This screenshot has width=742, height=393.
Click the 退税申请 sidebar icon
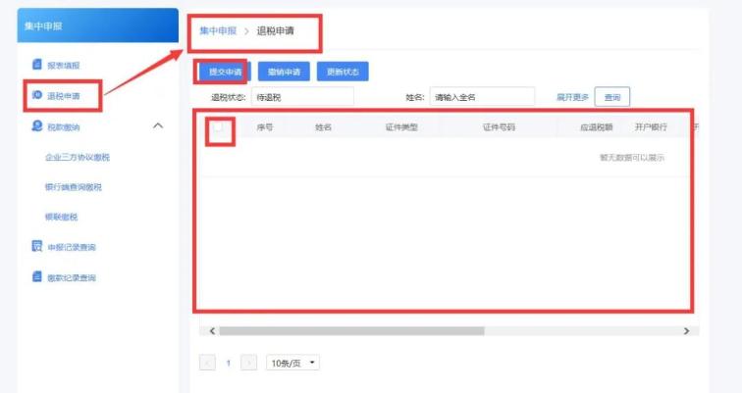click(37, 95)
